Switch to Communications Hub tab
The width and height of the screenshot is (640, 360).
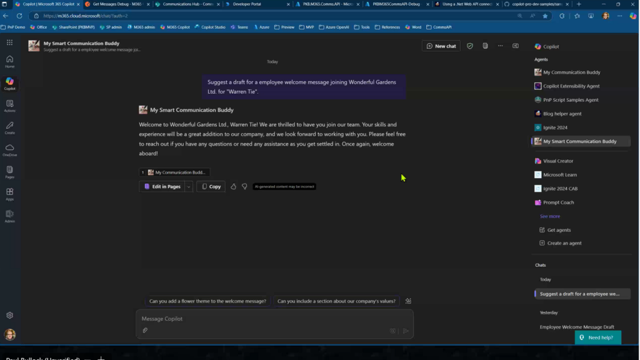coord(187,4)
